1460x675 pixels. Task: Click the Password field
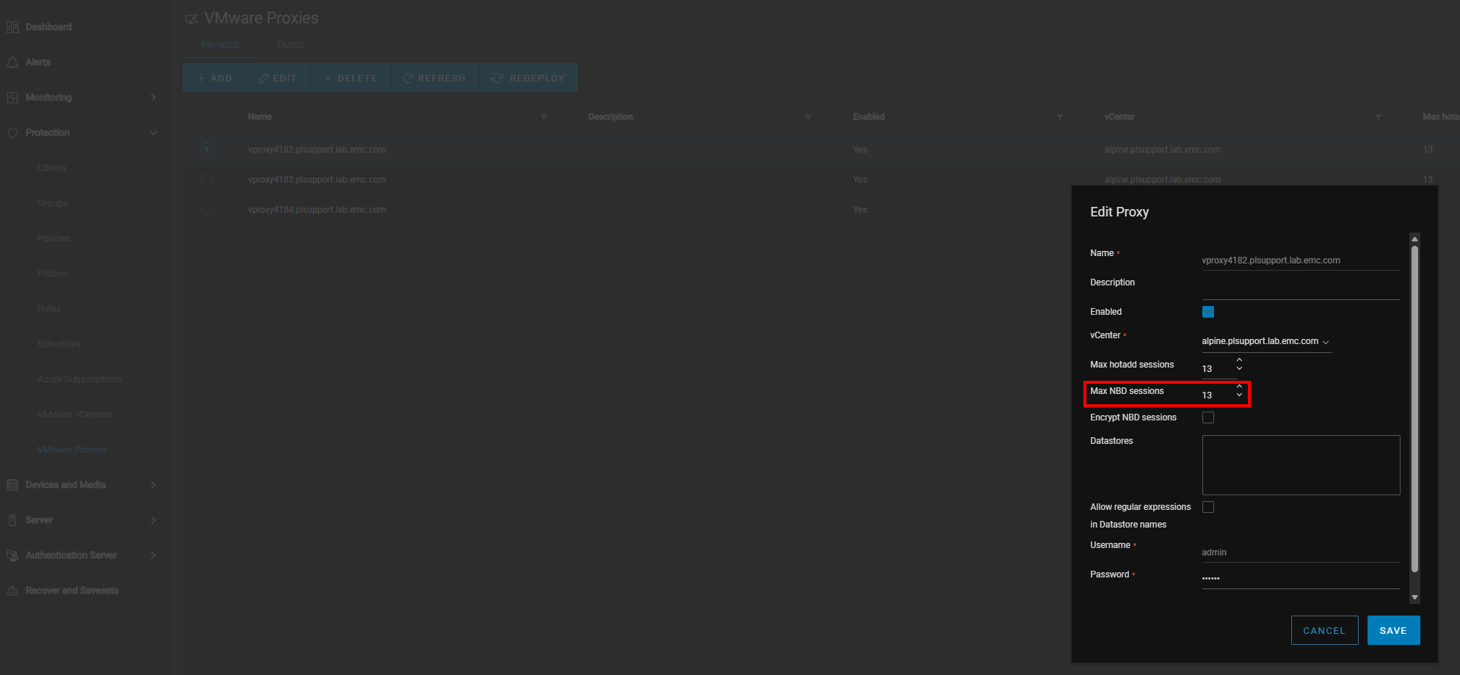[1301, 579]
